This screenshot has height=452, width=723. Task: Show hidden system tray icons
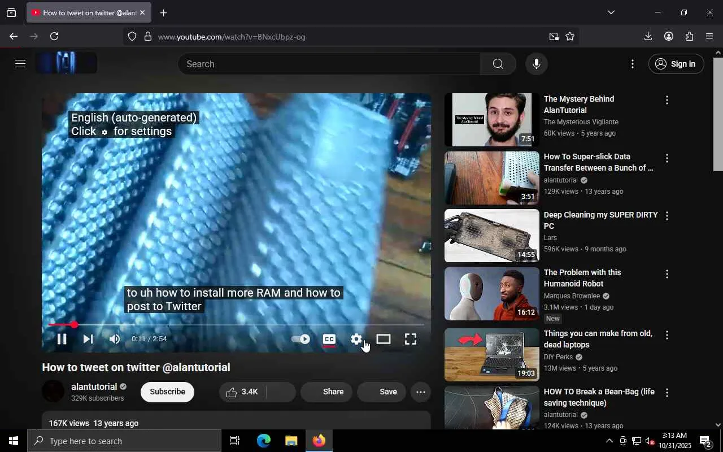tap(609, 441)
